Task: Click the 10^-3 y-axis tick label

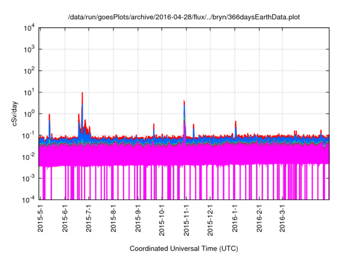Action: click(x=28, y=179)
